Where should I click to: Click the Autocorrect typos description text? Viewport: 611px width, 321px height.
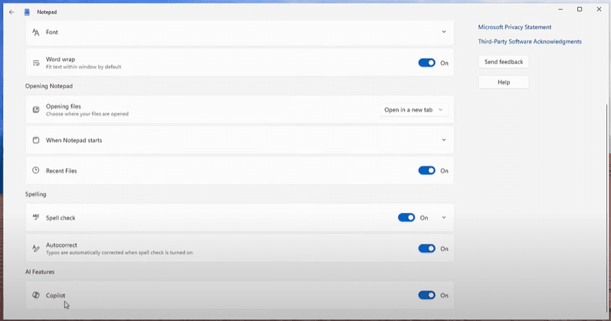119,253
